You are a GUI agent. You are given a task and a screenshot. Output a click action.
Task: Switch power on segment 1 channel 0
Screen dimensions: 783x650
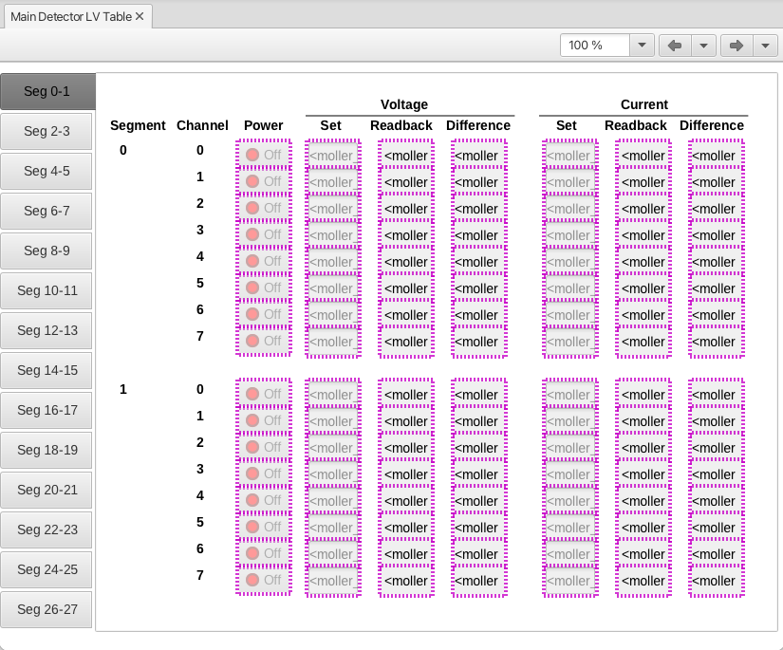coord(264,394)
